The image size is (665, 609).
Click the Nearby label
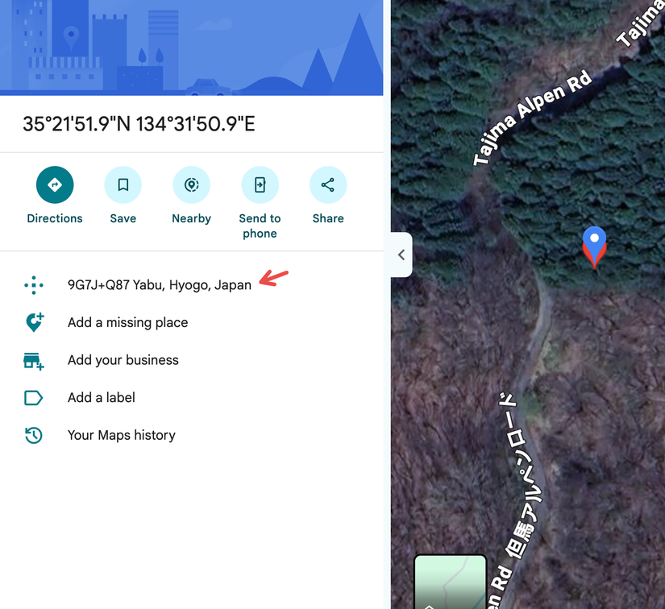click(191, 218)
